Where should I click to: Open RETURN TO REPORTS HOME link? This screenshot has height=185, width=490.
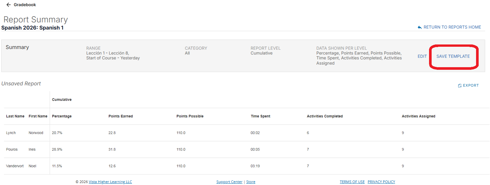tap(452, 27)
